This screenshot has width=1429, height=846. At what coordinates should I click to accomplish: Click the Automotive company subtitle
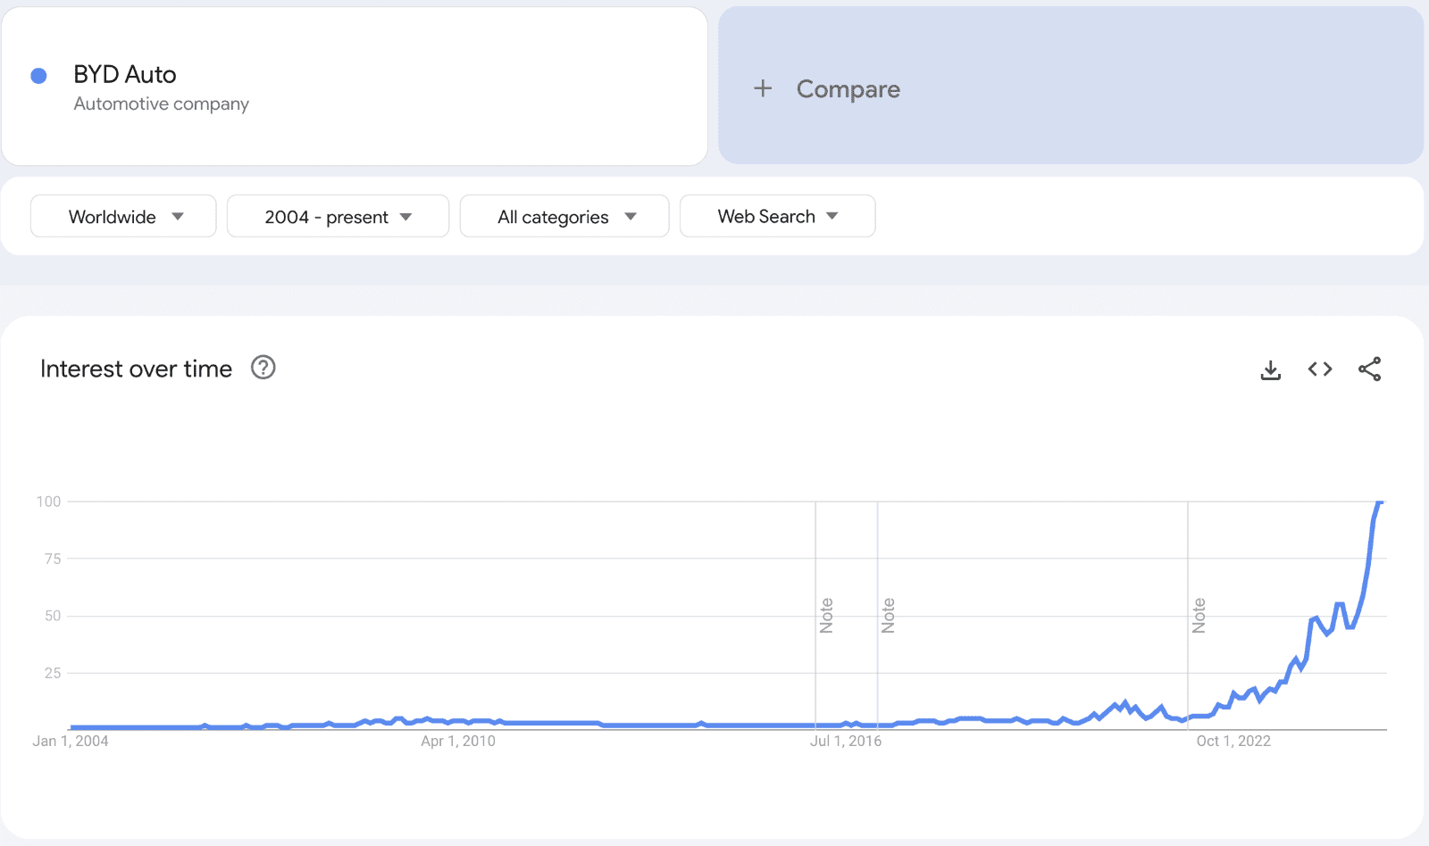pyautogui.click(x=162, y=104)
